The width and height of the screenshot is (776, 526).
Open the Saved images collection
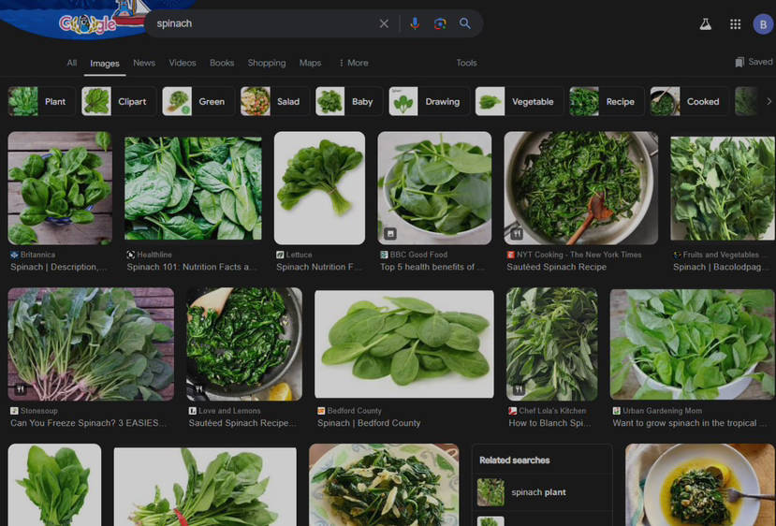click(x=754, y=62)
